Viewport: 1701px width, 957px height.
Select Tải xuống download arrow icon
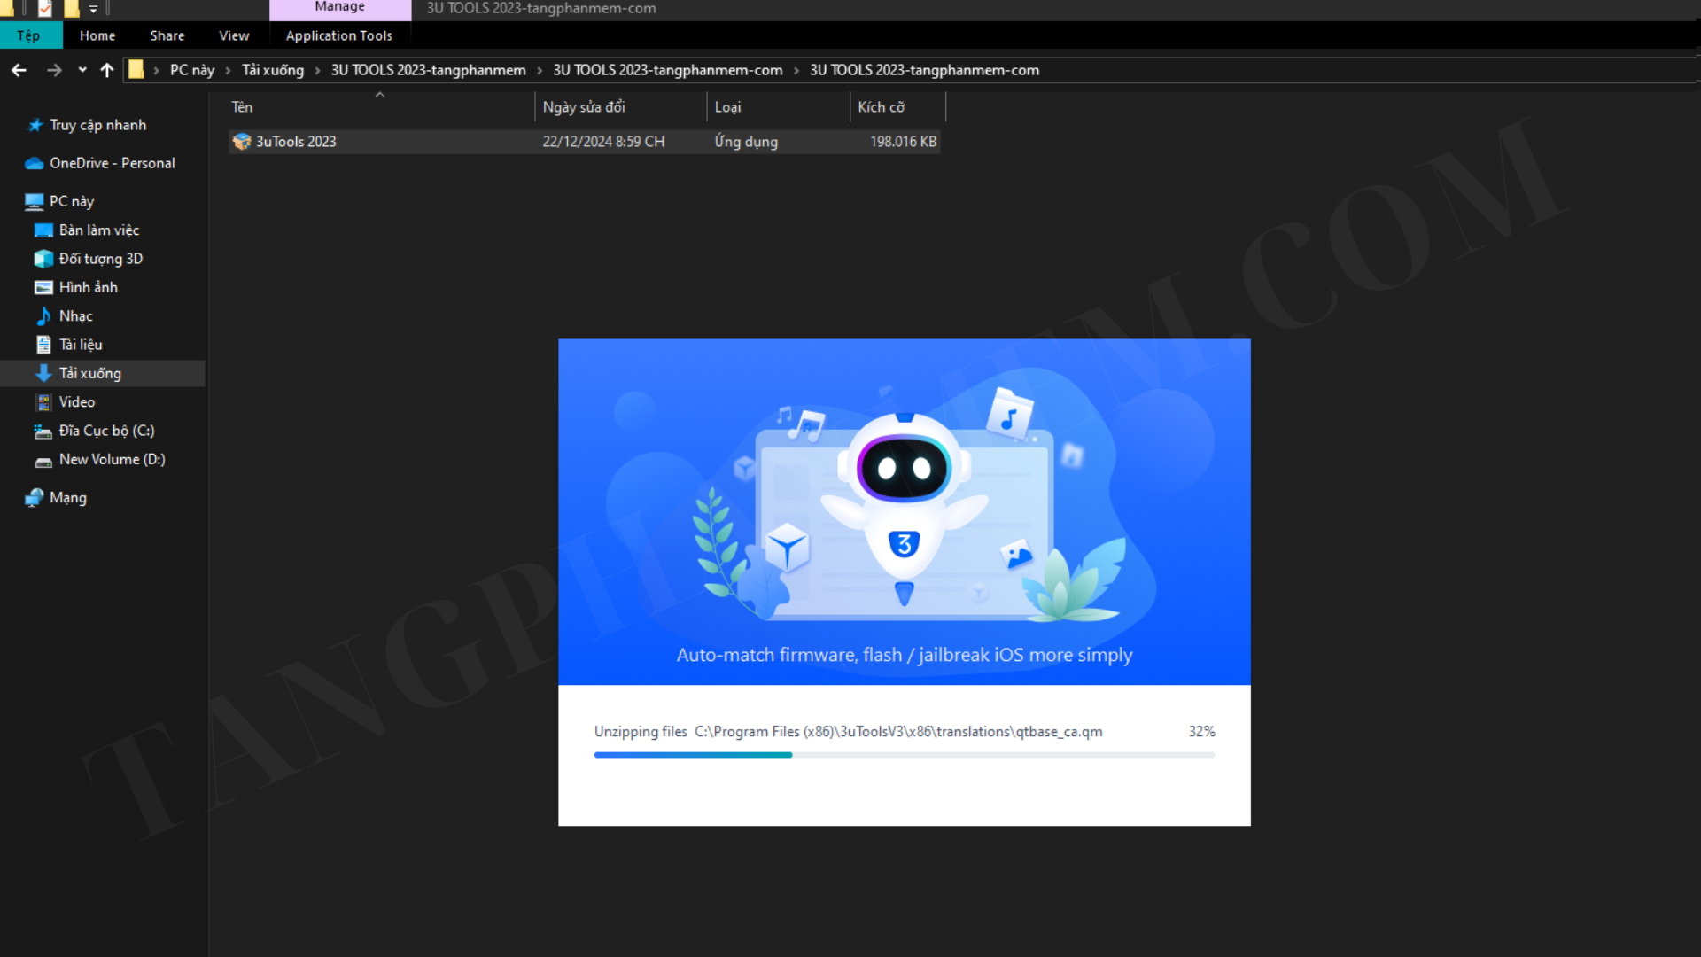tap(43, 373)
